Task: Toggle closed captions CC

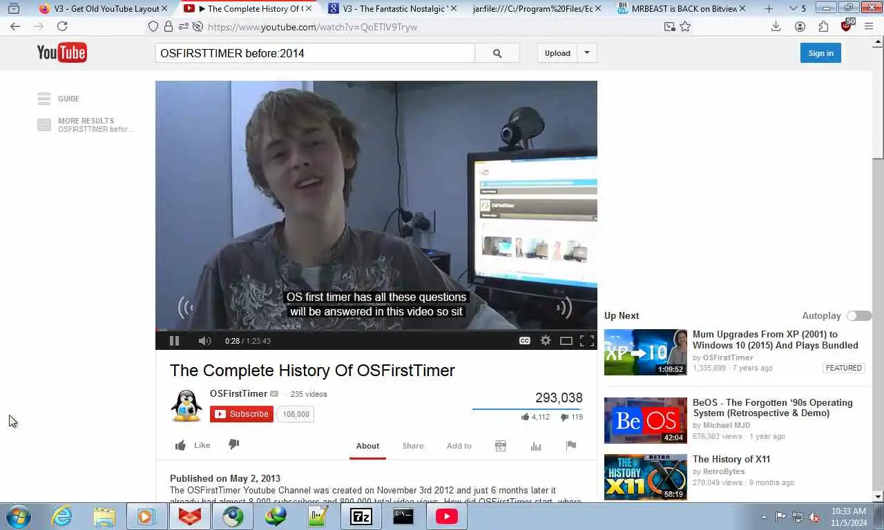Action: pos(525,340)
